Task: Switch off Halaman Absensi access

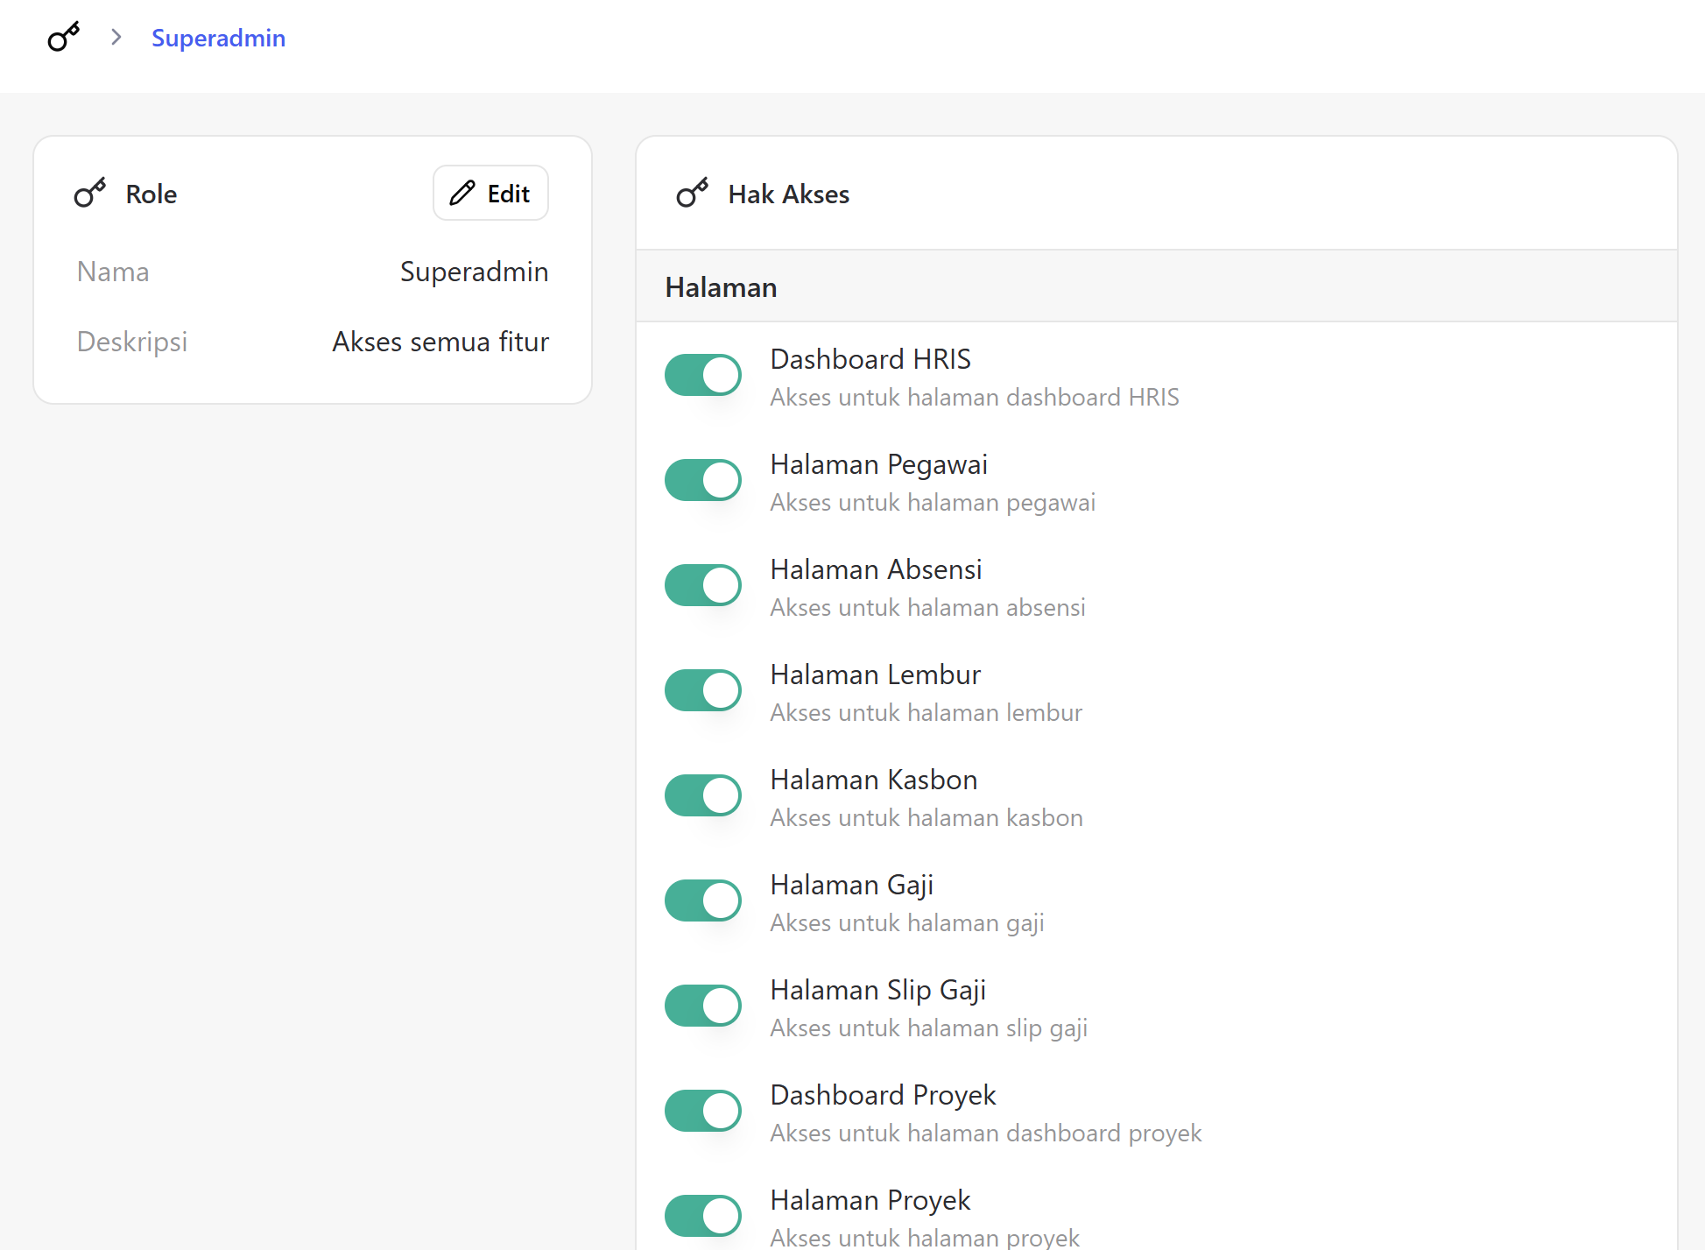Action: 702,586
